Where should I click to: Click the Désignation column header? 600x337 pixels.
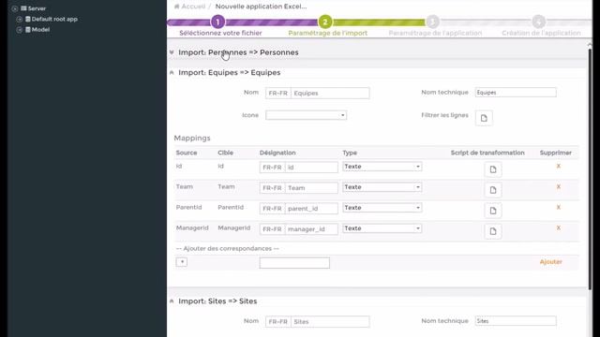pyautogui.click(x=277, y=153)
